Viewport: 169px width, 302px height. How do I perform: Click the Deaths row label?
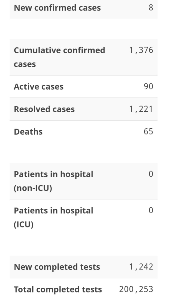[x=28, y=132]
